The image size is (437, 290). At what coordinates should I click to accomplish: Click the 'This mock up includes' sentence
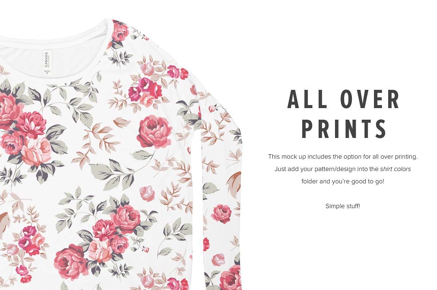(x=343, y=156)
